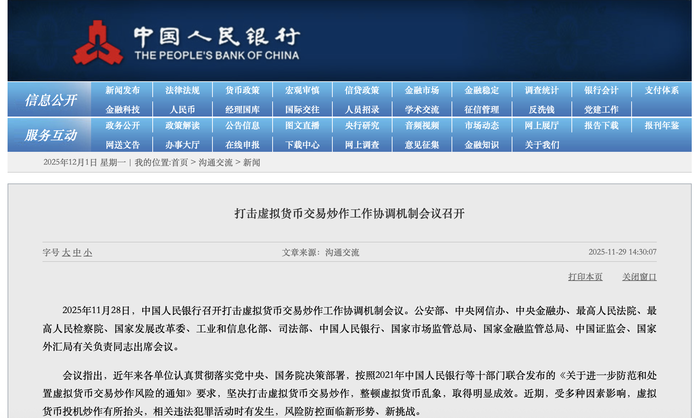Click the 信息公开 section header
The image size is (700, 418).
50,100
